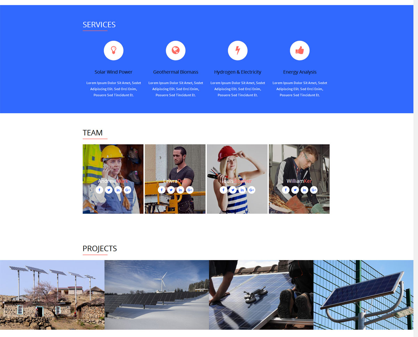Click the Solar Wind Power heading
The height and width of the screenshot is (337, 418).
click(x=114, y=72)
